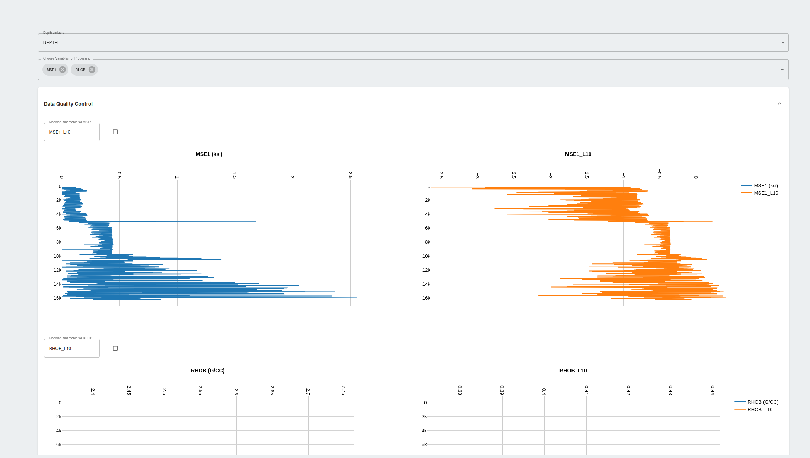Toggle MSE1 (ksi) legend entry

766,186
